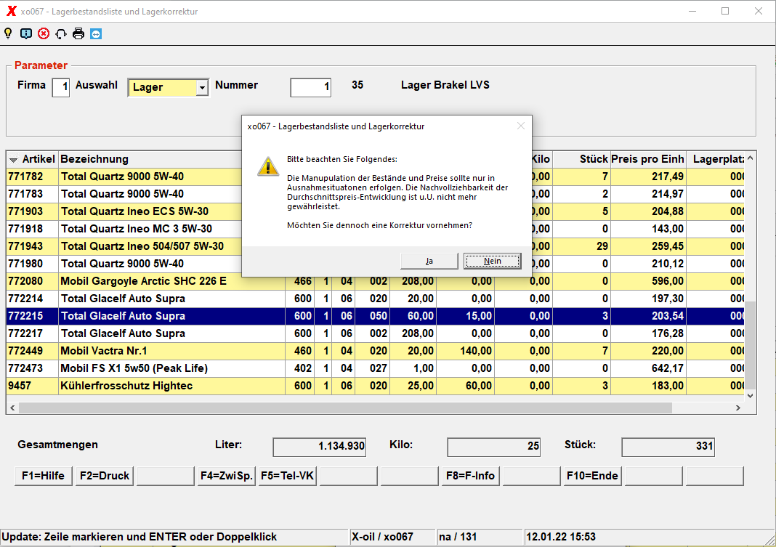The image size is (776, 547).
Task: Click the F8=F-Info button
Action: click(x=471, y=476)
